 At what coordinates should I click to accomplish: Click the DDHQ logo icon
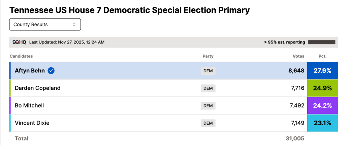[20, 42]
